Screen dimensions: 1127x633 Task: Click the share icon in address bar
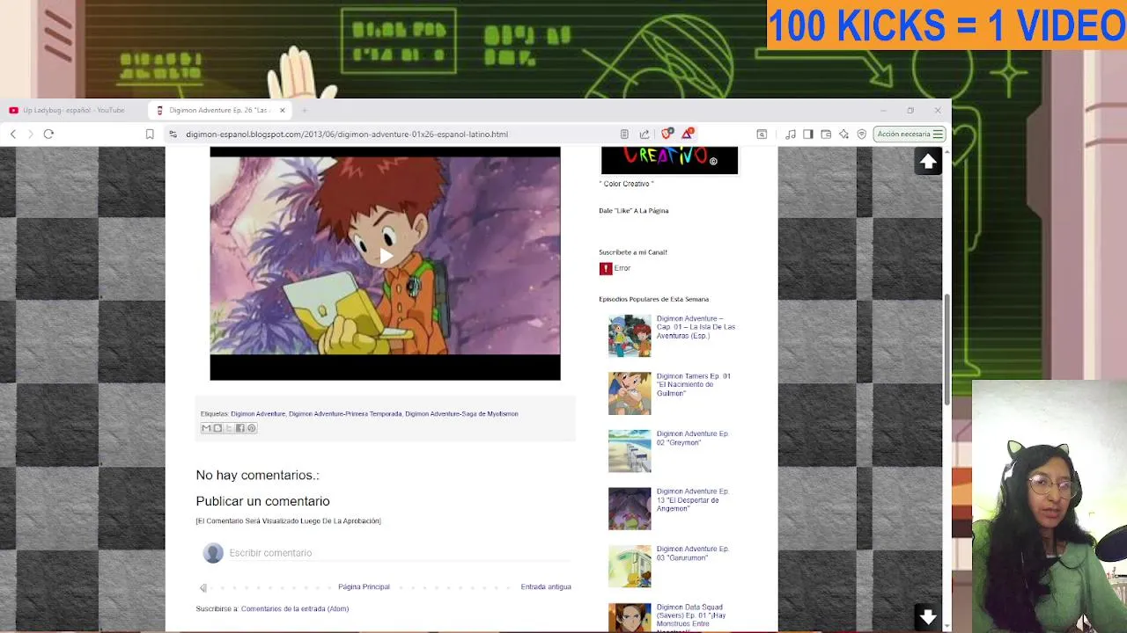pos(645,134)
